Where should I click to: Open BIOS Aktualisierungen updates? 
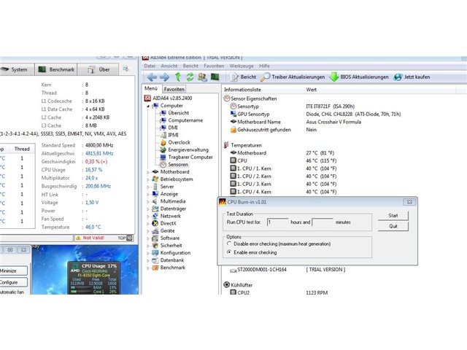[x=359, y=77]
